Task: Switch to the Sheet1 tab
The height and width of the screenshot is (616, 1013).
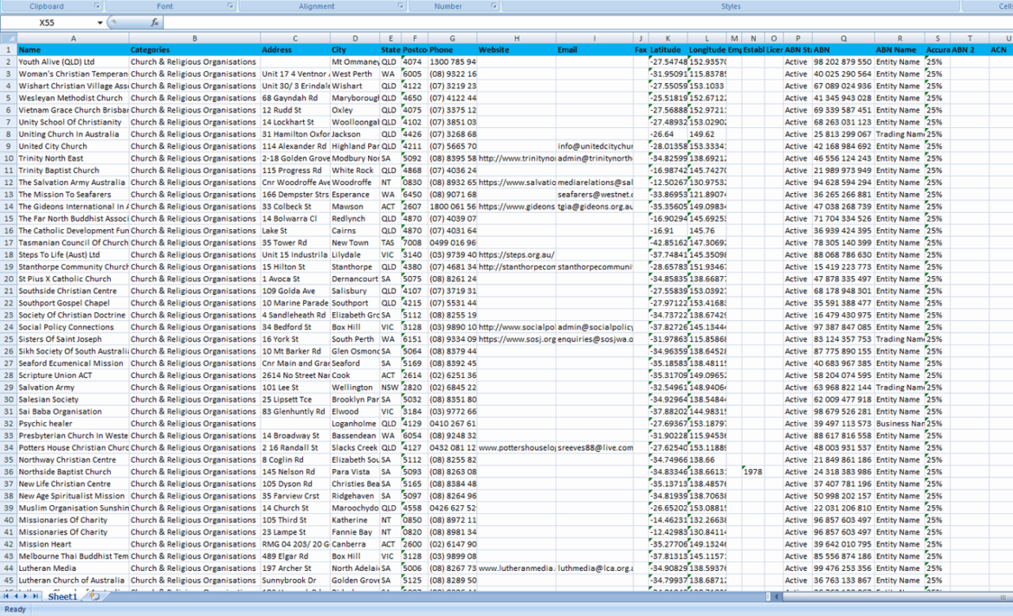Action: (x=62, y=596)
